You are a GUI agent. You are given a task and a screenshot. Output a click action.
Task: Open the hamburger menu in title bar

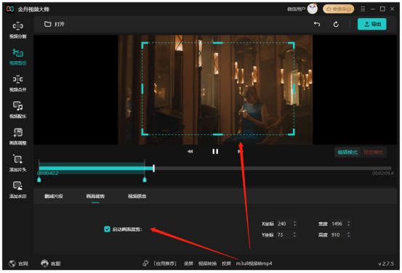click(363, 9)
